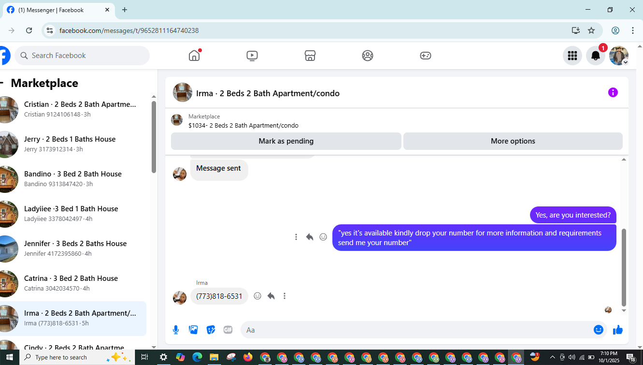
Task: Open the Facebook Video tab icon
Action: pos(252,56)
